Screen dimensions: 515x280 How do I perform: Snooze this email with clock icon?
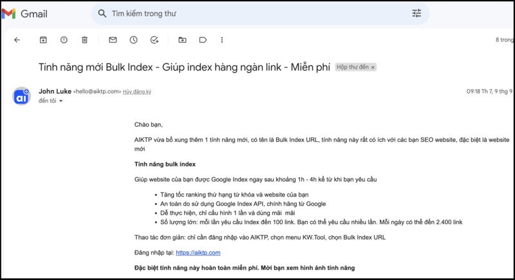point(133,40)
